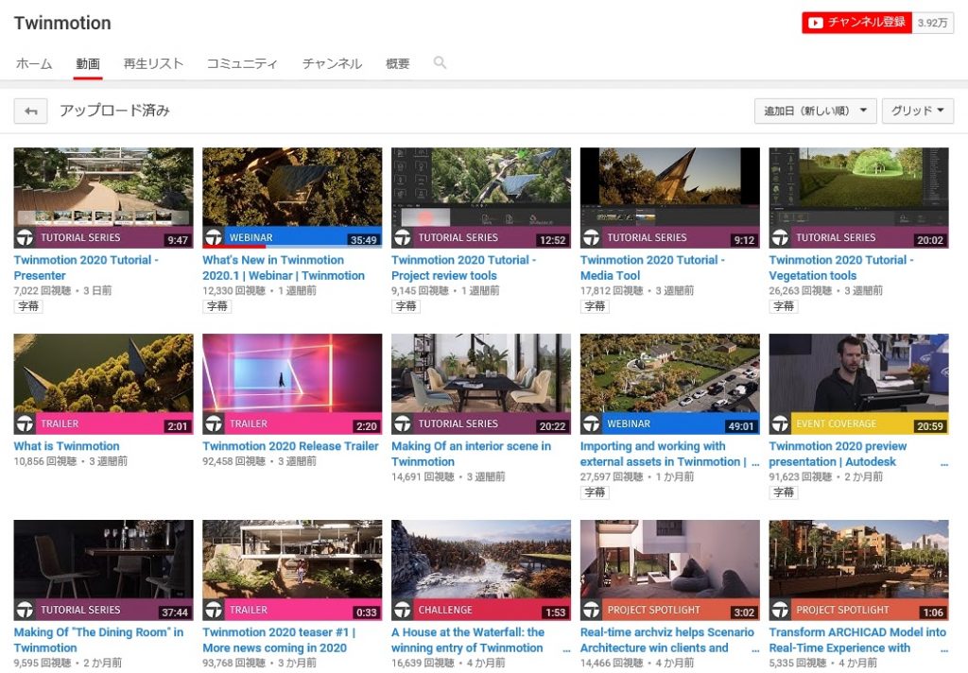Click the 字幕 badge under external assets webinar

tap(596, 492)
